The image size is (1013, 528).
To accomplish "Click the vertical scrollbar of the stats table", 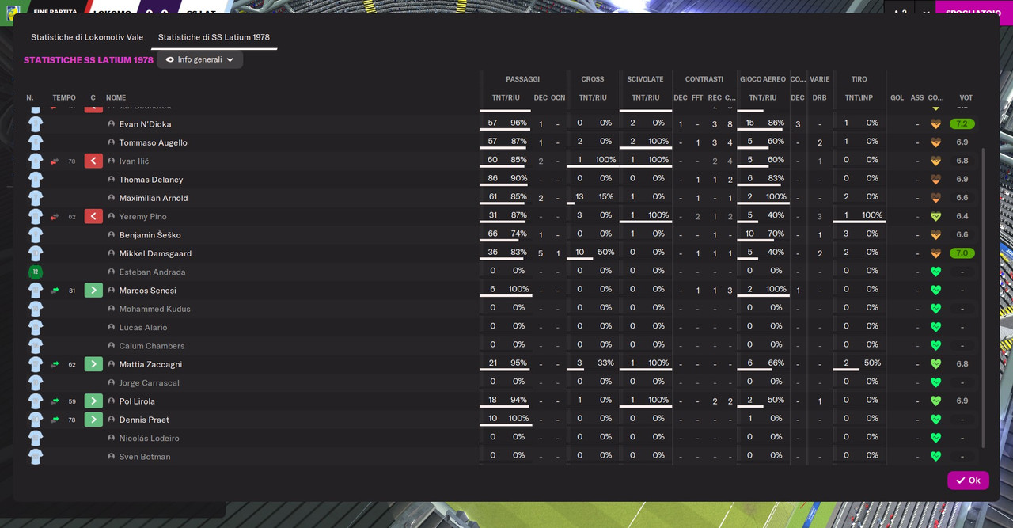I will (984, 297).
